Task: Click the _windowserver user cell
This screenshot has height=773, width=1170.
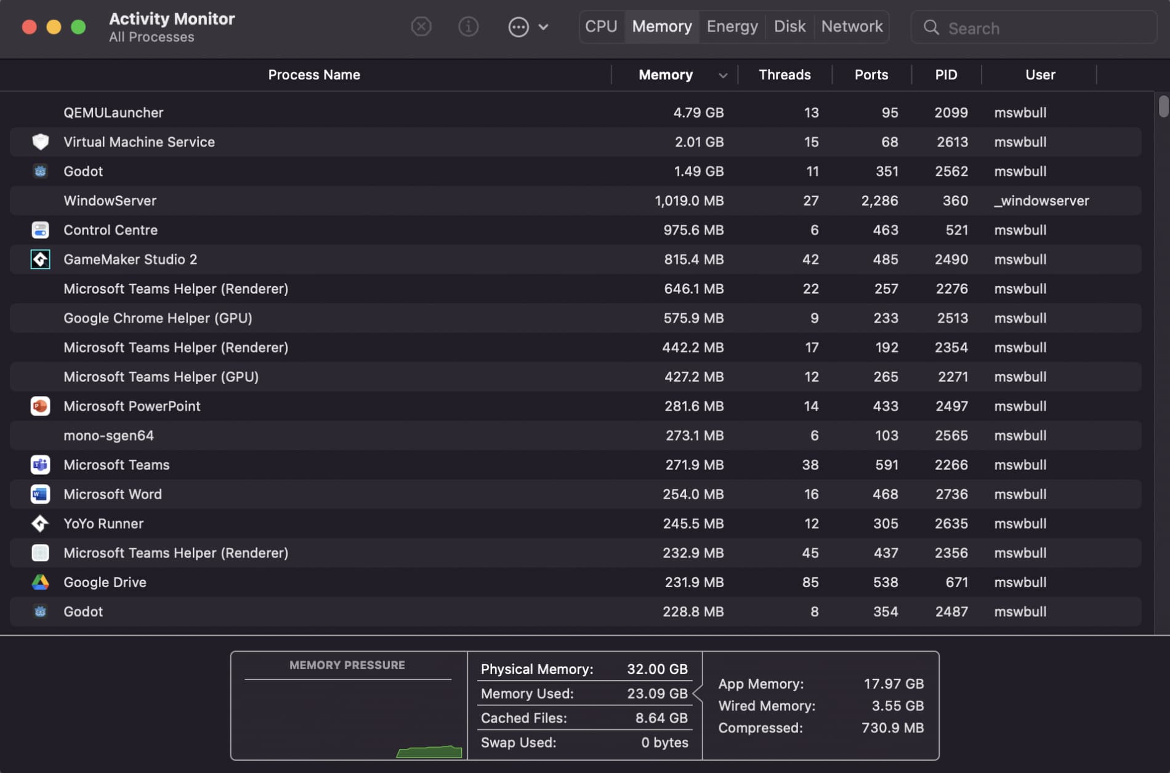Action: (1041, 201)
